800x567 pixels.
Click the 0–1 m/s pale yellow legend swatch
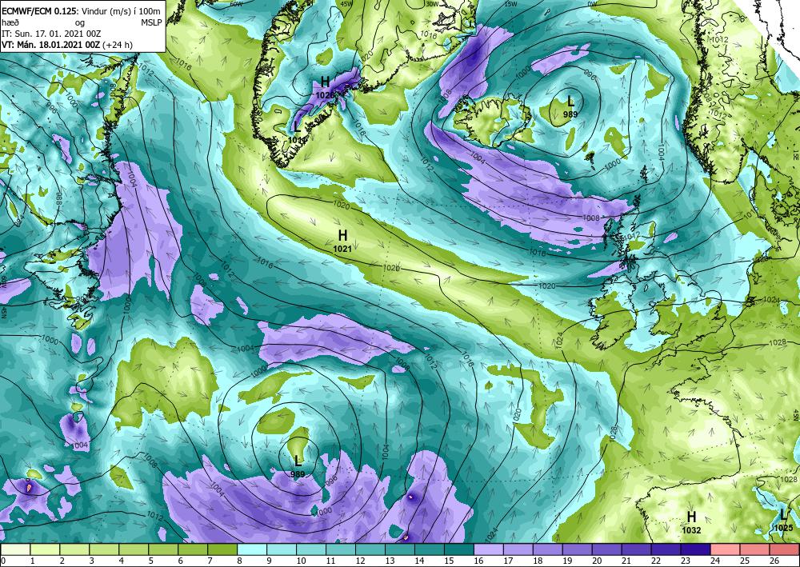16,549
